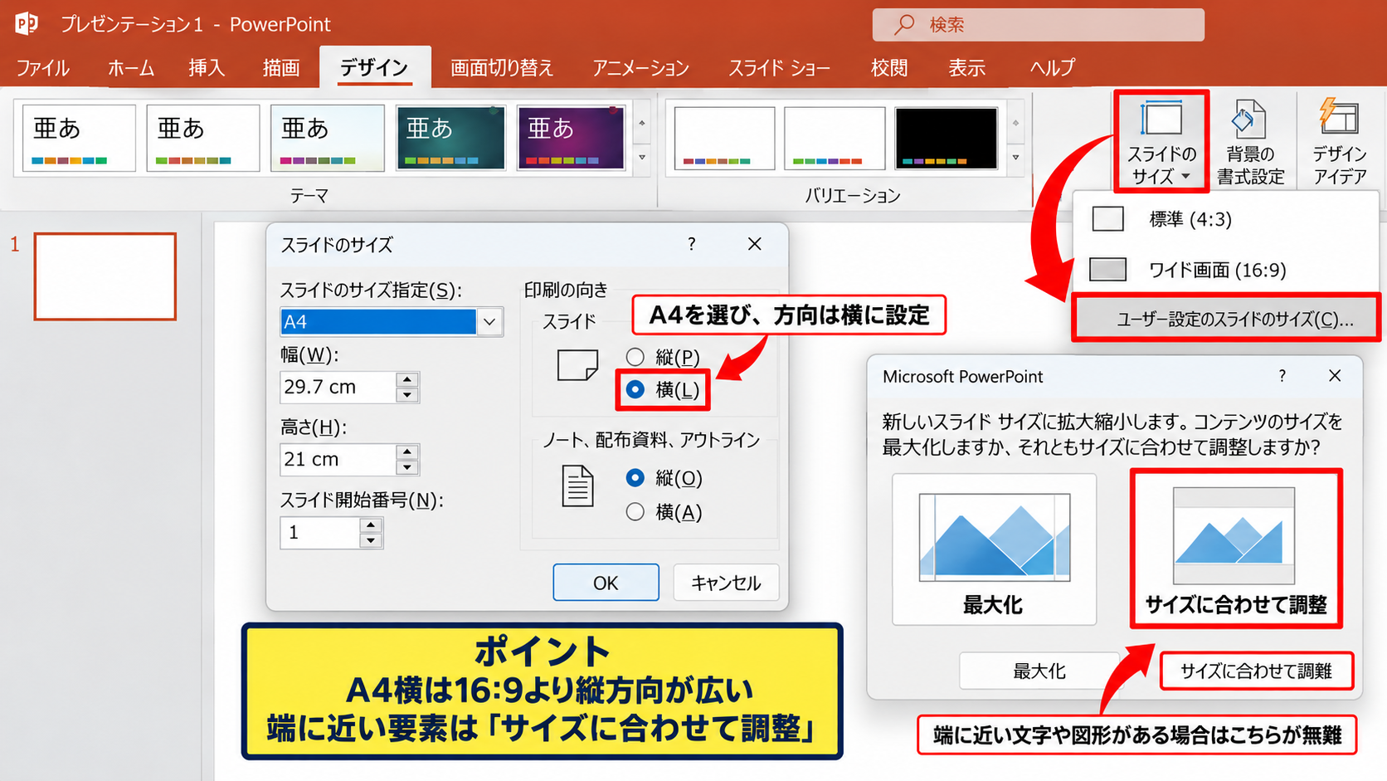
Task: Decrease the 高さ height spinner
Action: (406, 467)
